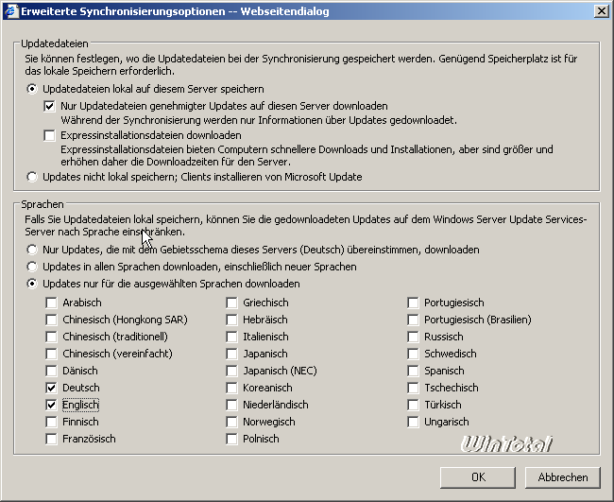614x502 pixels.
Task: Tick the Finnisch checkbox
Action: click(x=51, y=422)
